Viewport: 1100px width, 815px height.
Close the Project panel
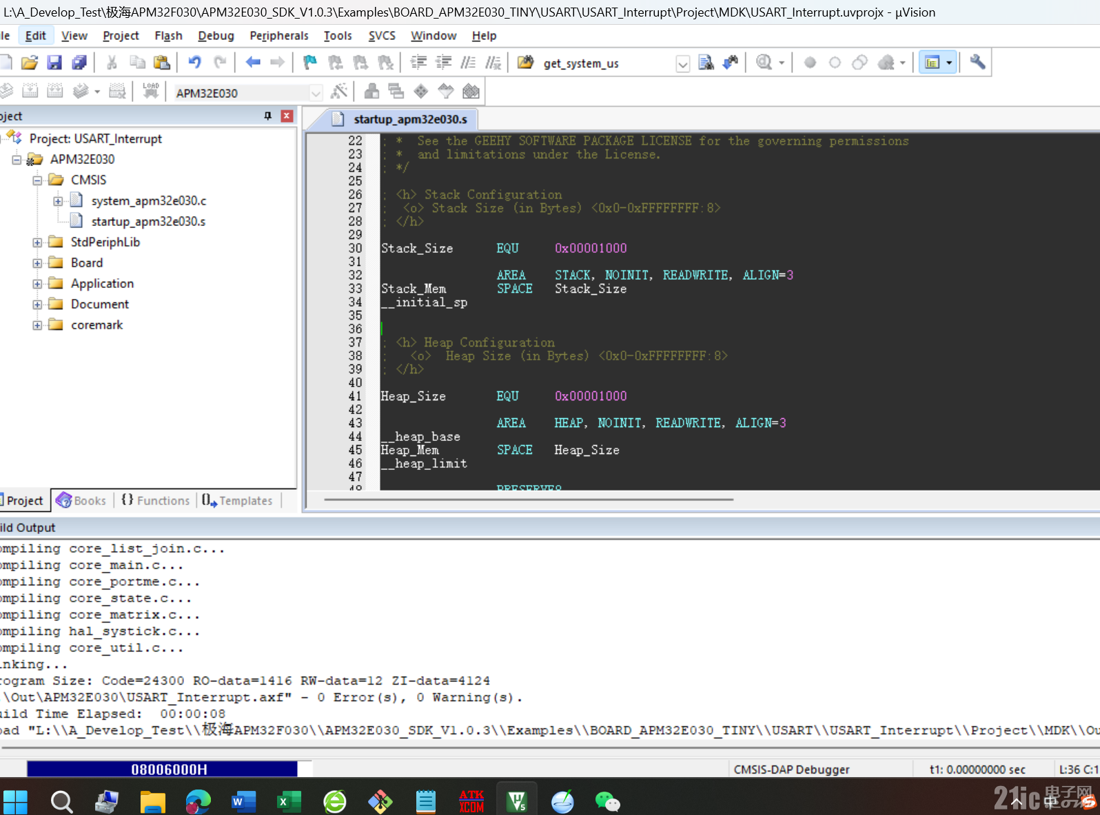pos(287,116)
